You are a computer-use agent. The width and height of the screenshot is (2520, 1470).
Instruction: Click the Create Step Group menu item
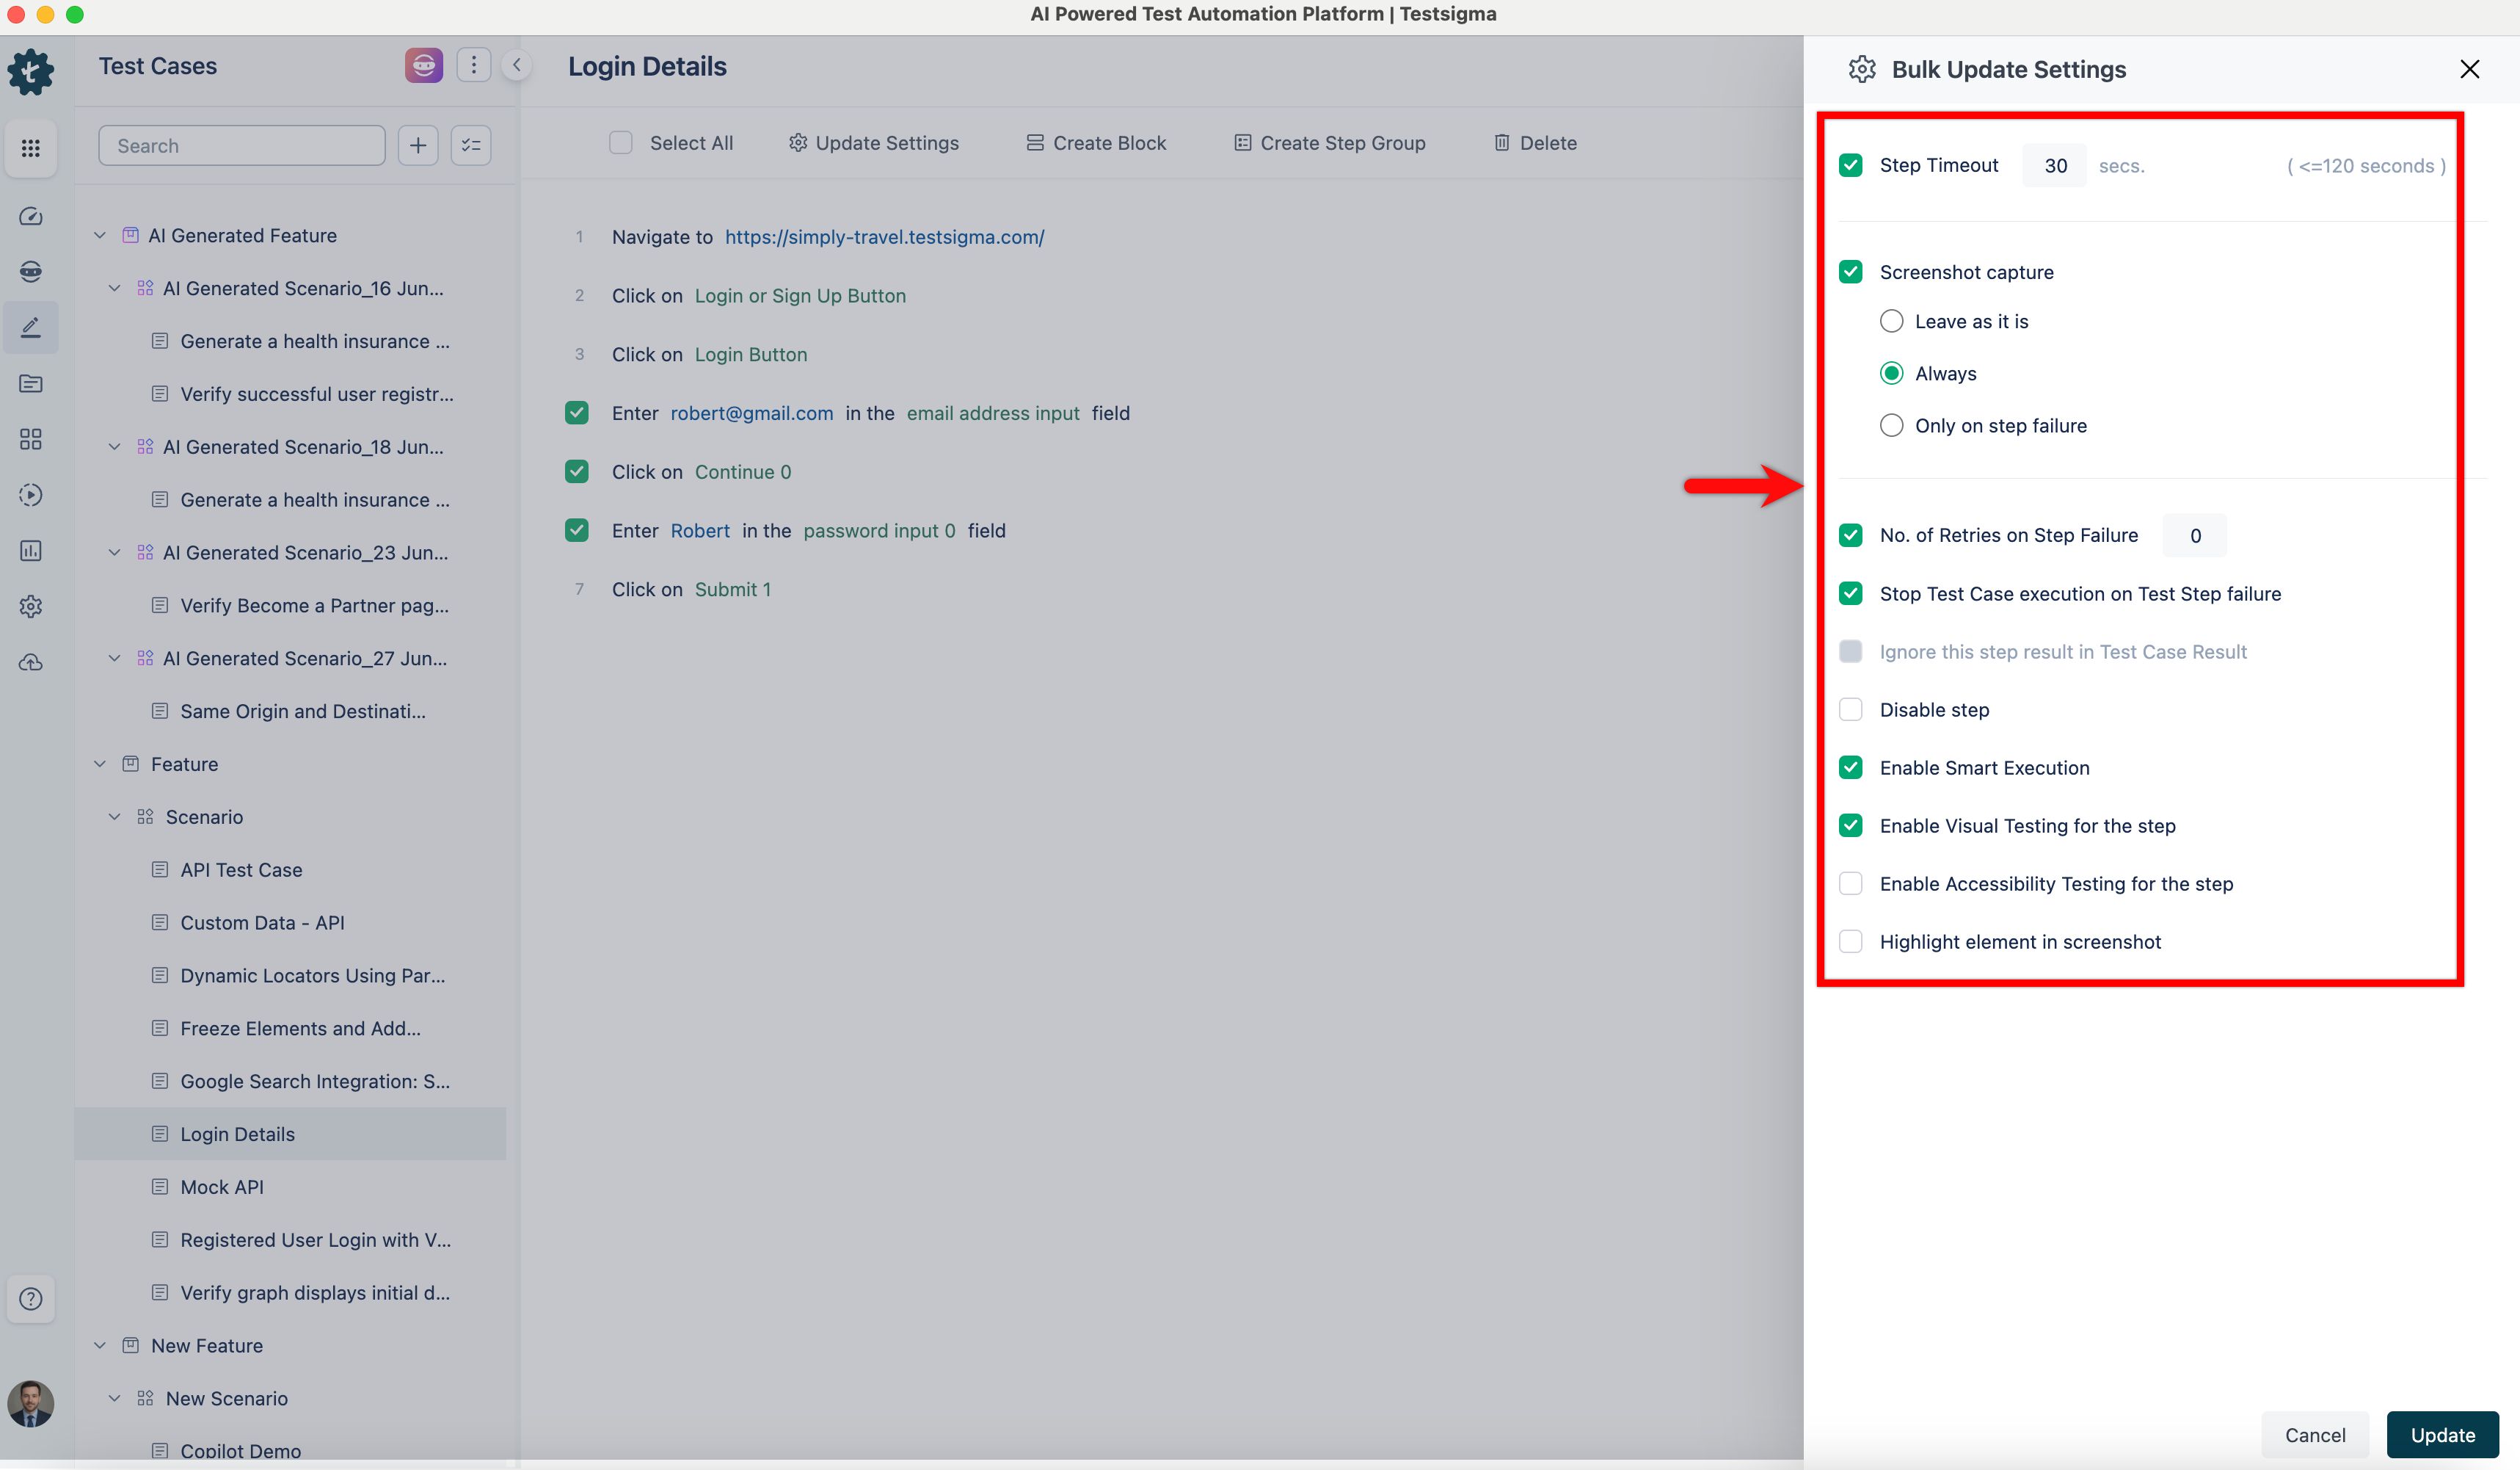(1329, 142)
